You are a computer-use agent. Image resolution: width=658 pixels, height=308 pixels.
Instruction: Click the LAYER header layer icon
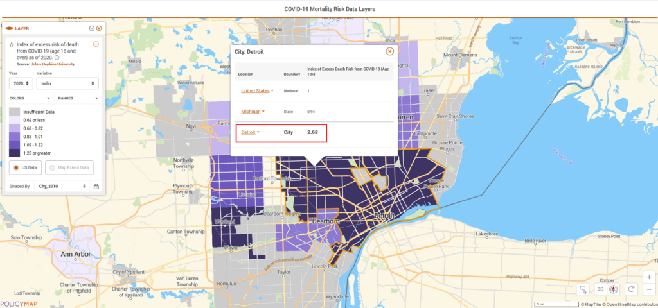[8, 28]
